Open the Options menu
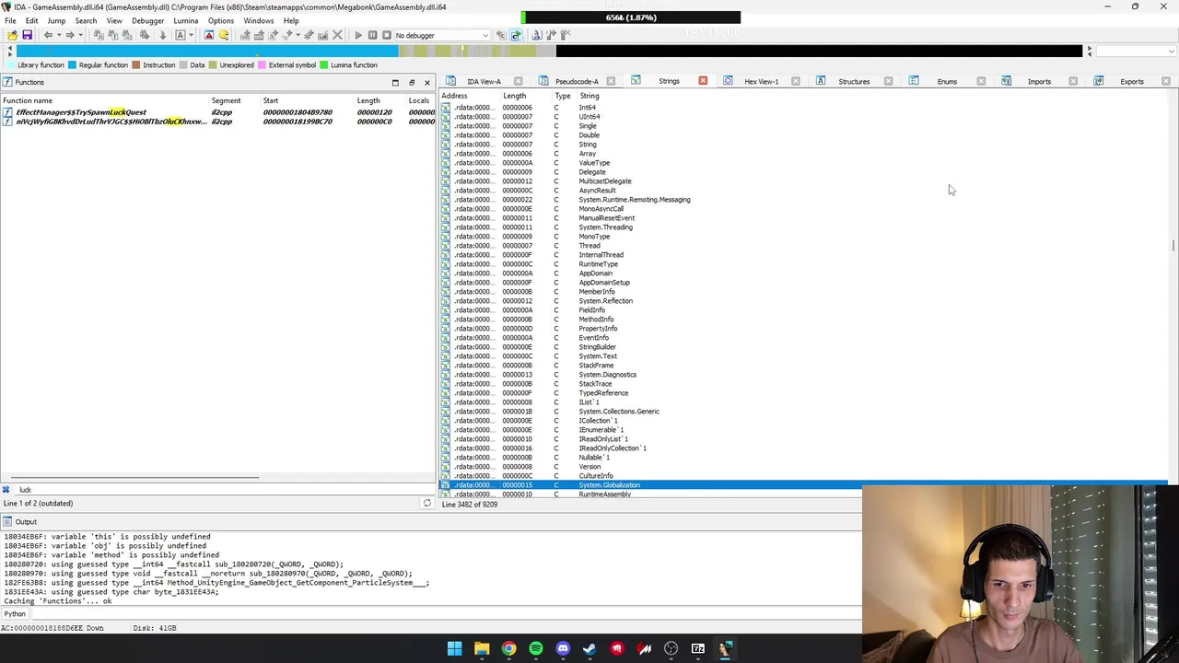Image resolution: width=1179 pixels, height=663 pixels. 221,20
